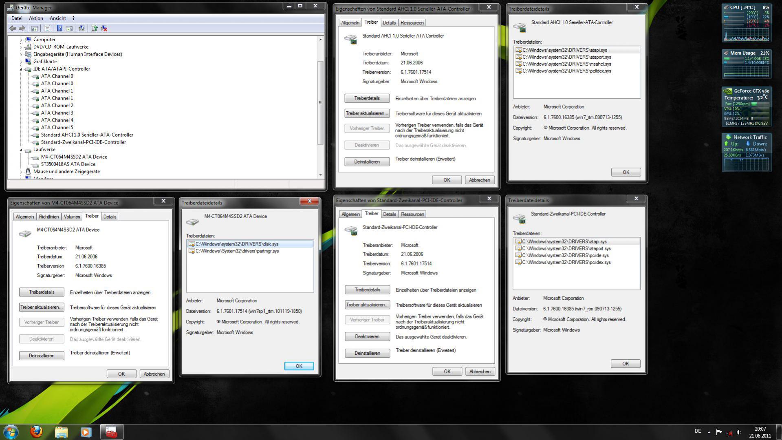Open the Datei menu

tap(17, 18)
